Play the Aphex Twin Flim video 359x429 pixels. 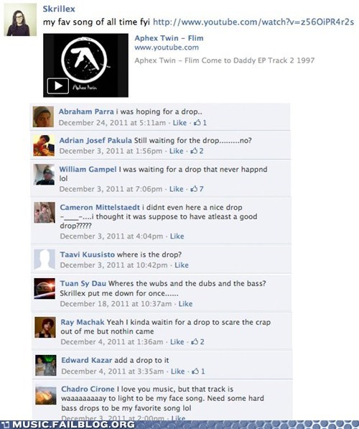pos(57,86)
